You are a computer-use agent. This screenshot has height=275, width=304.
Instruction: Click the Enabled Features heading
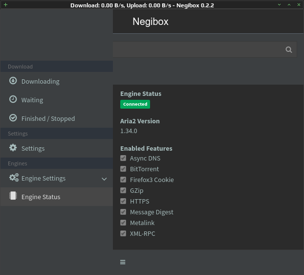(x=146, y=148)
